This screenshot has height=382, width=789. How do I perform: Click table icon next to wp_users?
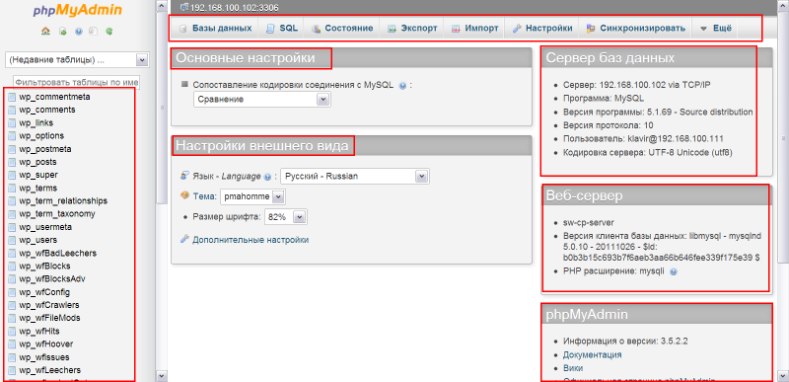(x=12, y=240)
